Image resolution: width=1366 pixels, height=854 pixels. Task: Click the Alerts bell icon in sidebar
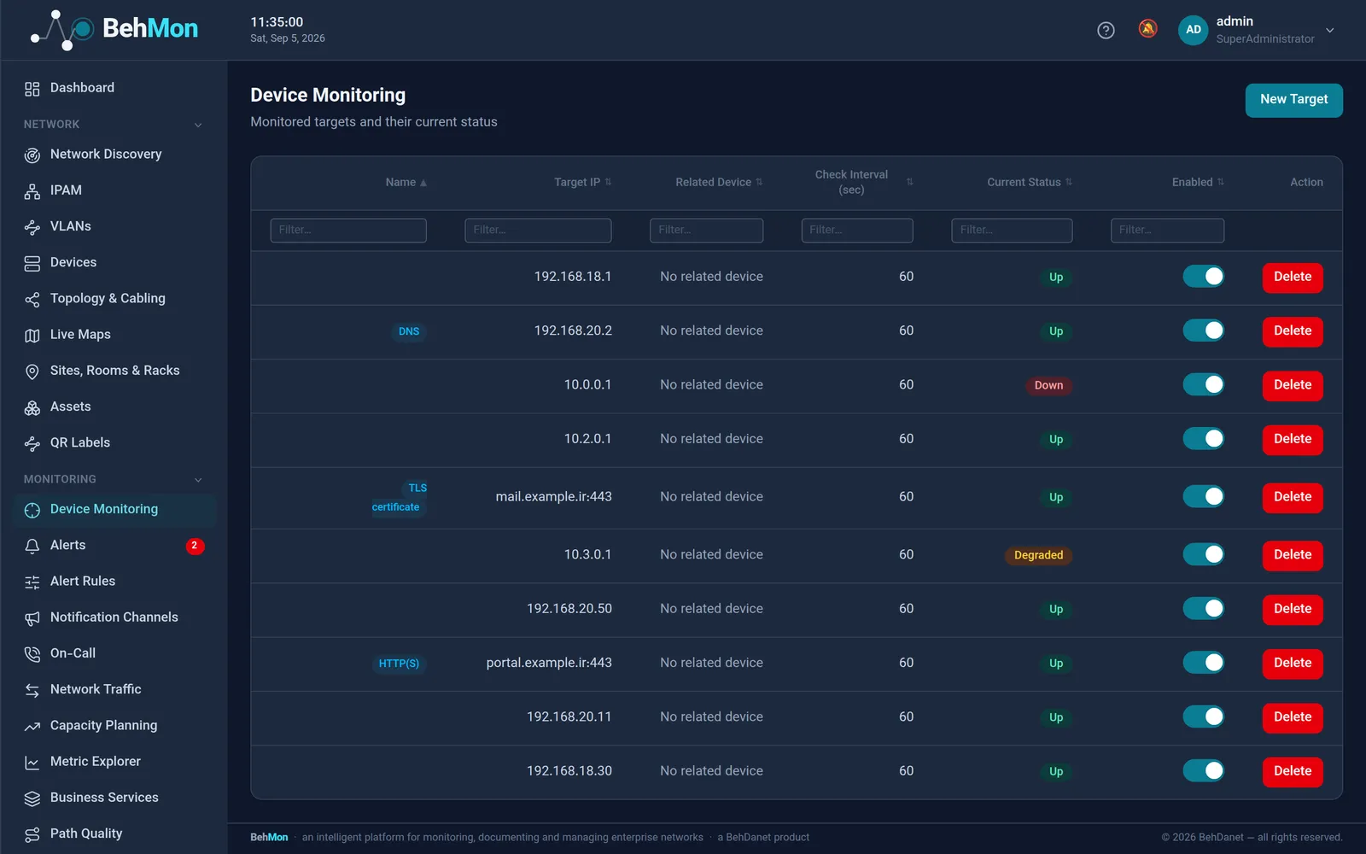pyautogui.click(x=32, y=547)
